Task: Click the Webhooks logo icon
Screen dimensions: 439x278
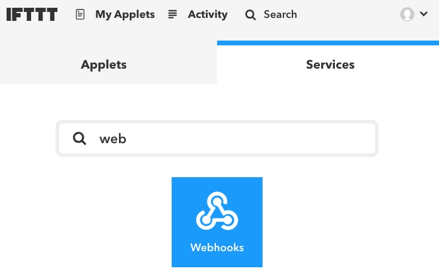Action: coord(217,211)
